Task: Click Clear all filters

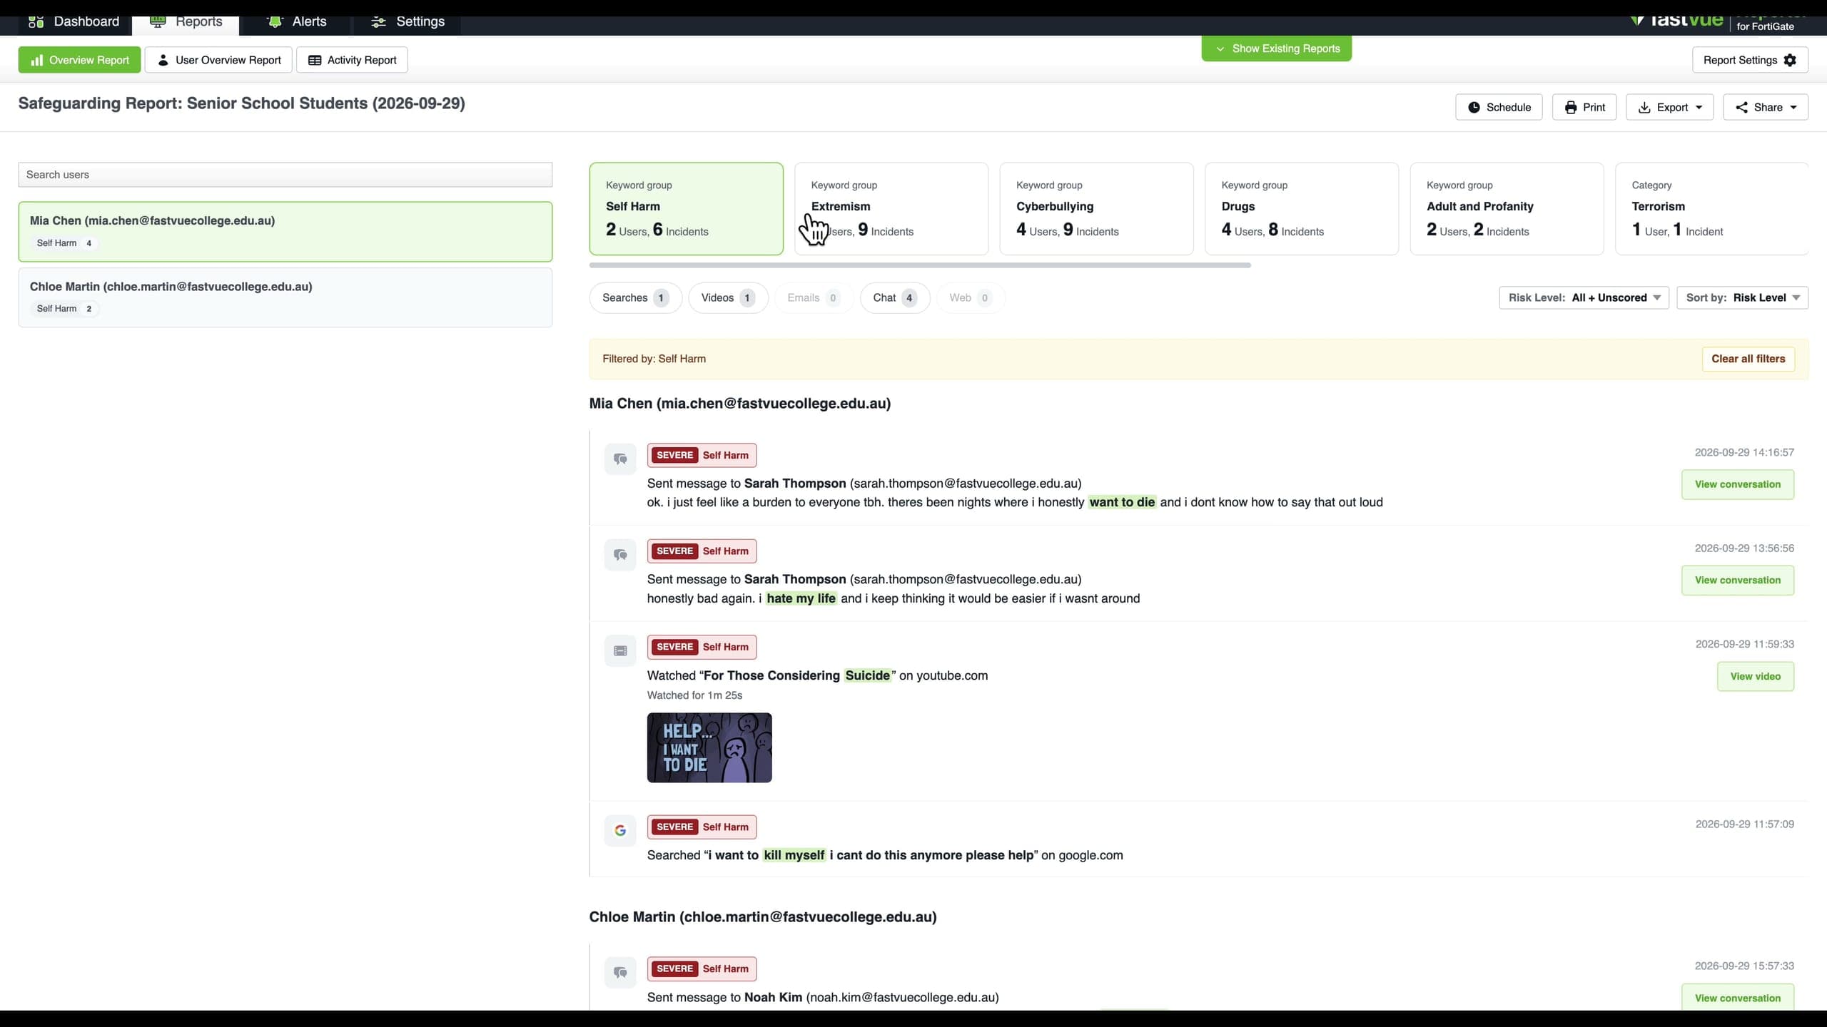Action: click(x=1748, y=359)
